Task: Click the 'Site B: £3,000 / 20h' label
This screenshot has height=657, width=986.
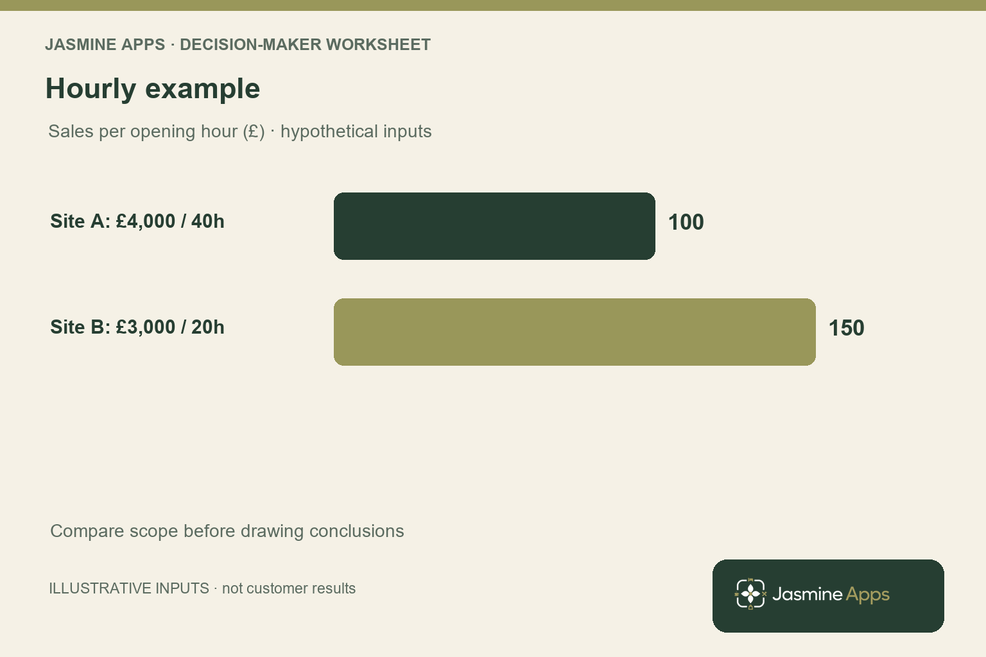Action: point(137,327)
